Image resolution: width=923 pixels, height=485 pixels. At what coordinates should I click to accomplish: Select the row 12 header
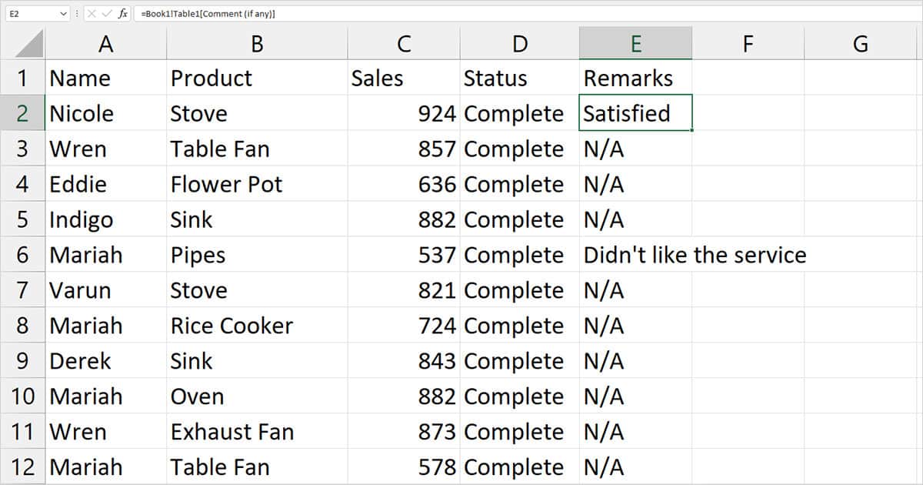coord(22,467)
